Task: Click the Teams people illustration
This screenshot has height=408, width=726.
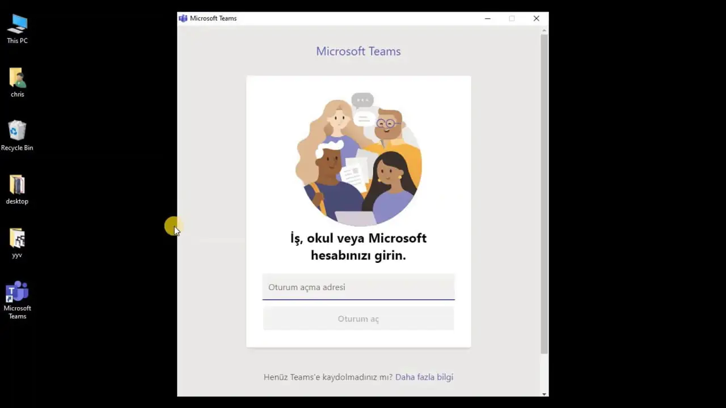Action: coord(358,160)
